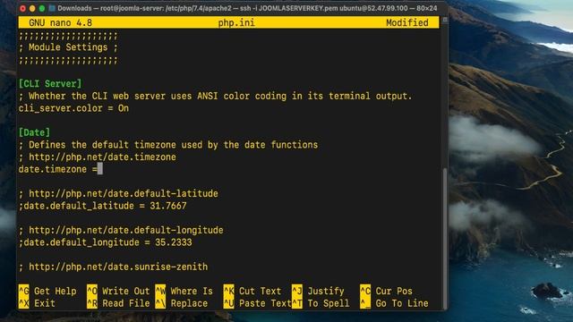Click the '^C Cur Pos' shortcut

coord(386,291)
